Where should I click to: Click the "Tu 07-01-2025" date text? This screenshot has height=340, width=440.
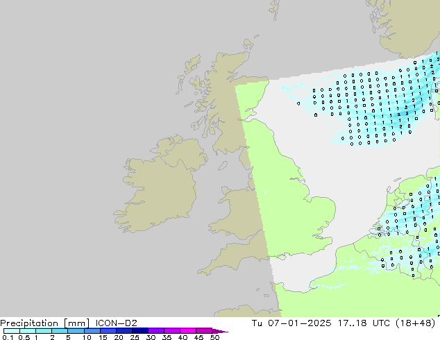tap(291, 323)
